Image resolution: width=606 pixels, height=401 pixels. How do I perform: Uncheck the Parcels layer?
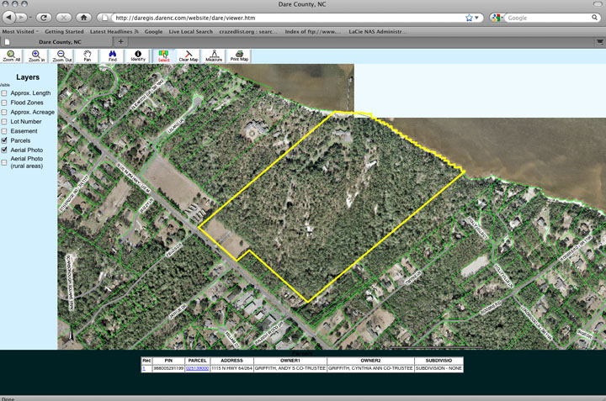tap(4, 140)
